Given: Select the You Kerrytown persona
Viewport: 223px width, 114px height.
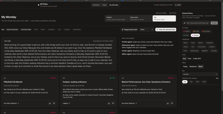Looking at the screenshot, I should (164, 18).
